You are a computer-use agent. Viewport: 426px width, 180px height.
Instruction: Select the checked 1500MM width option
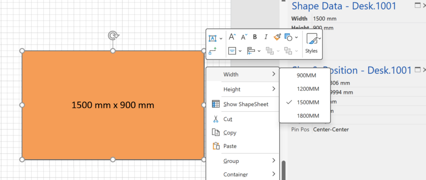pyautogui.click(x=305, y=102)
